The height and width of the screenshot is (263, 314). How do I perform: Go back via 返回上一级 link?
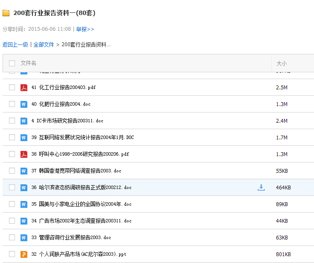pos(15,44)
